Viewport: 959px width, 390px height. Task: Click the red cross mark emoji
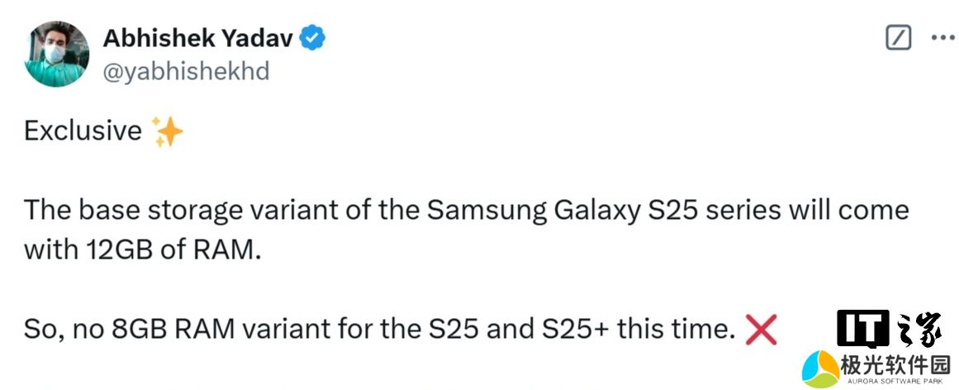click(761, 331)
